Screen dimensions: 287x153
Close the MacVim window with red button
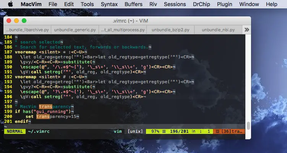click(9, 21)
